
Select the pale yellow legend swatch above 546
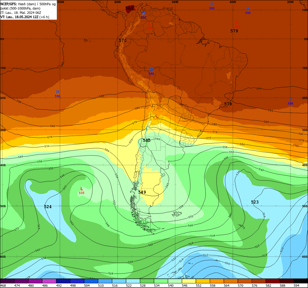[x=189, y=281]
